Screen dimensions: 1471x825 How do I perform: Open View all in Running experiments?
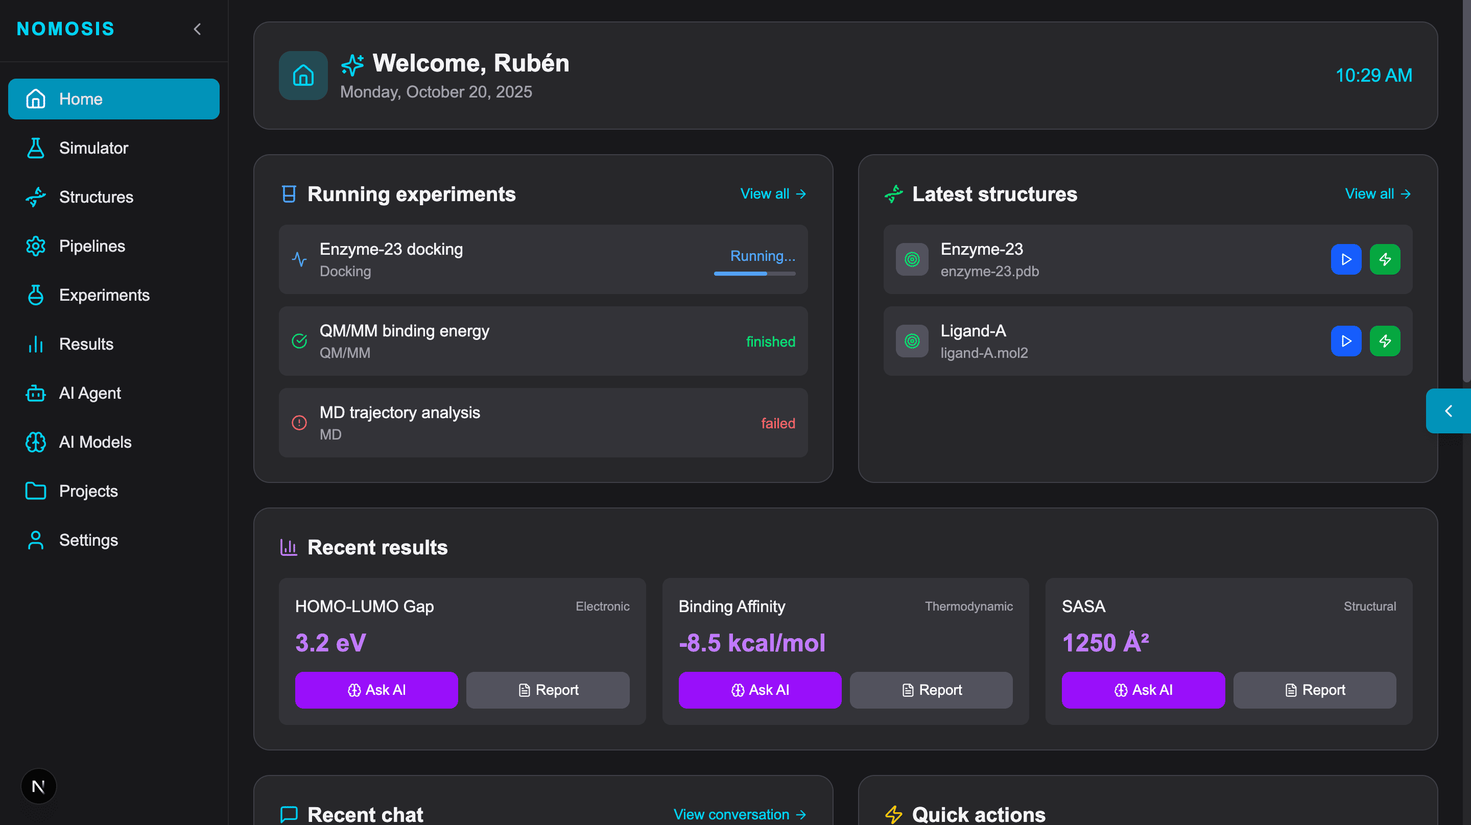[773, 194]
